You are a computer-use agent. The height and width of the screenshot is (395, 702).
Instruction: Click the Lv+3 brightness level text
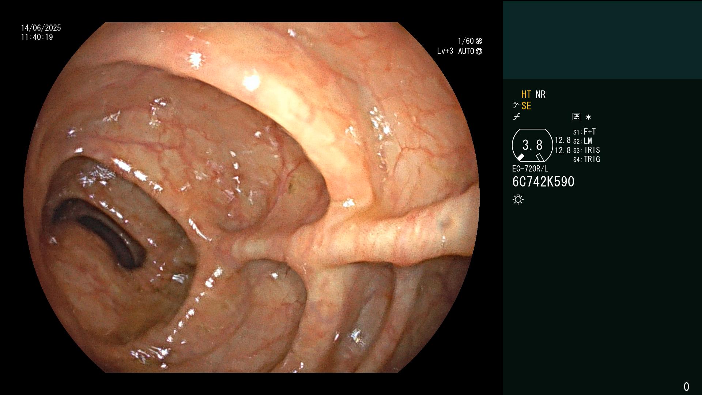click(x=445, y=51)
